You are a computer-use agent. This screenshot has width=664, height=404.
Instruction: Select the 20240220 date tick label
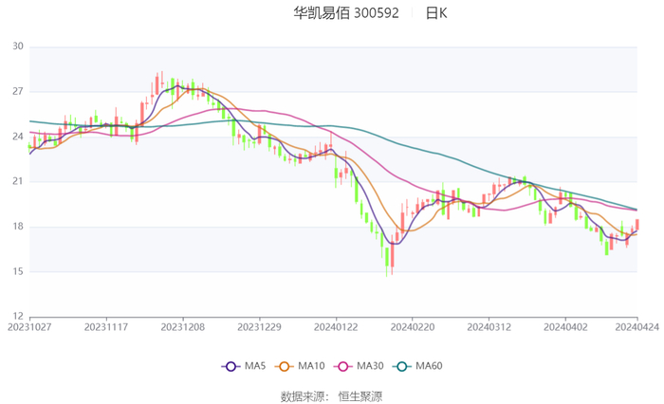coord(411,325)
